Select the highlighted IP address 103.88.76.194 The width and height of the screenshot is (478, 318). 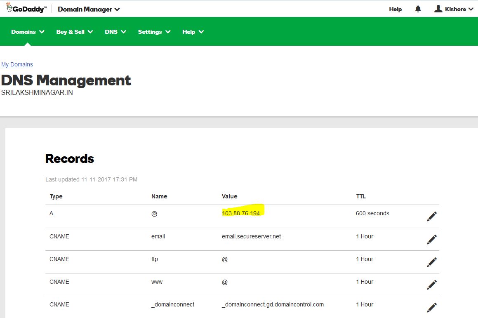[241, 213]
